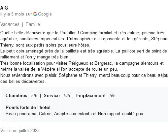This screenshot has height=136, width=168.
Task: Open reviewer profile named A G
Action: (x=4, y=8)
